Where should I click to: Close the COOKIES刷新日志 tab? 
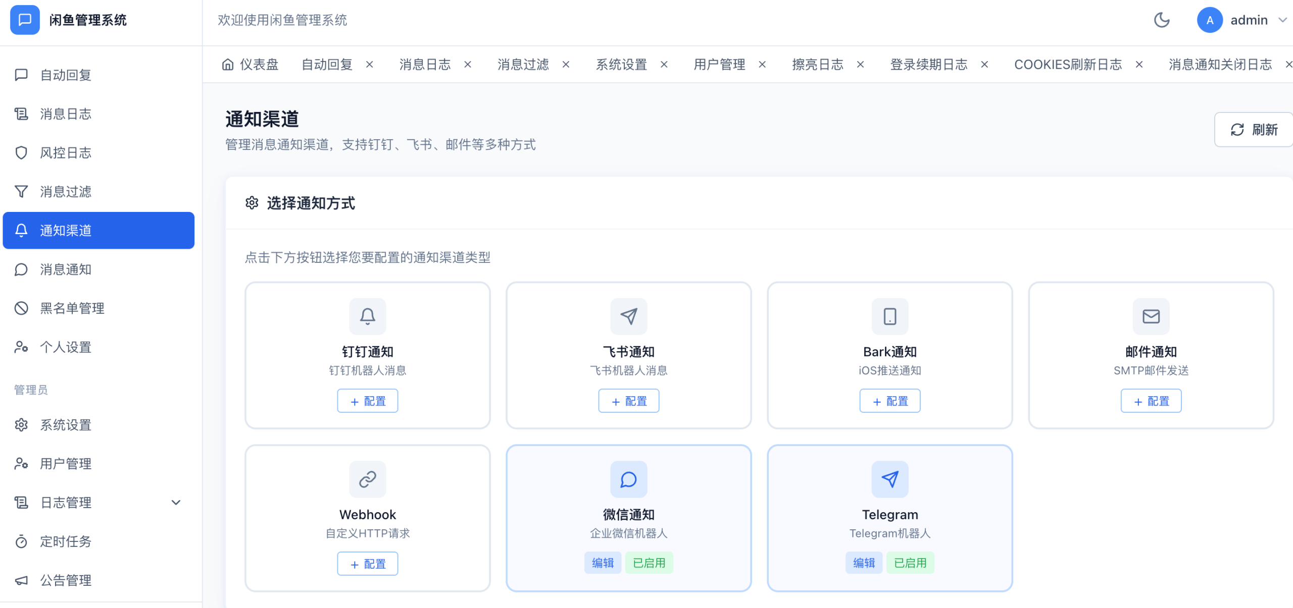pos(1139,65)
